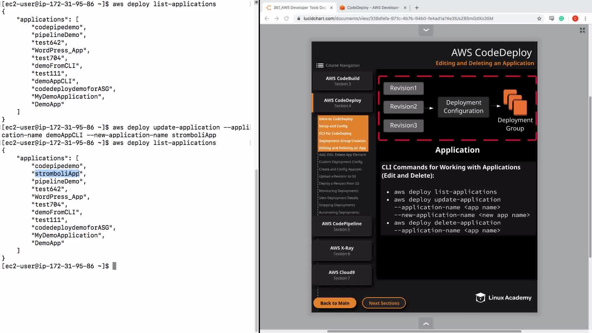Select the 397_AWS Developer Tools tab
The image size is (592, 333).
(x=298, y=8)
